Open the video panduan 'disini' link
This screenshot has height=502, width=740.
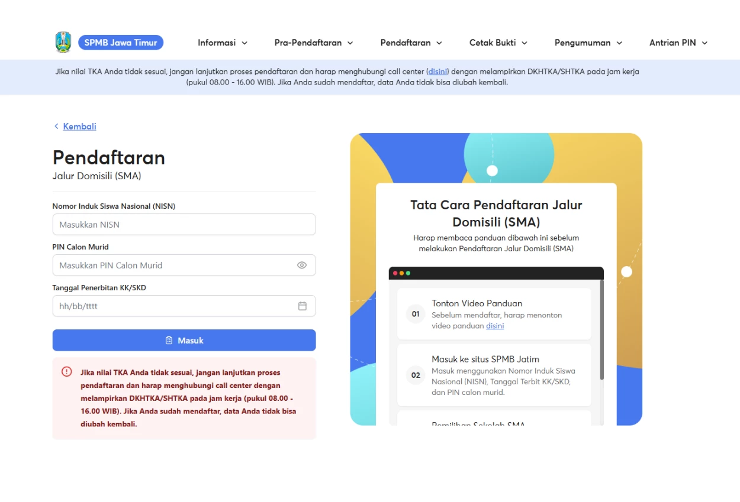click(495, 326)
